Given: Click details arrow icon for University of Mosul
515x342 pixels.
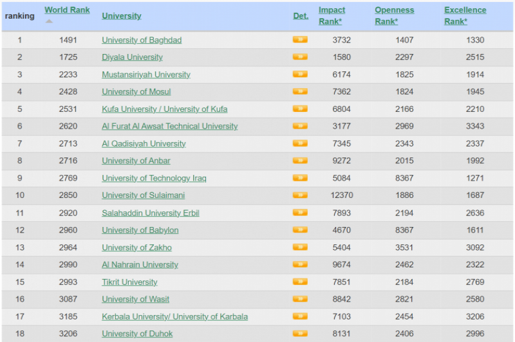Looking at the screenshot, I should [x=300, y=92].
